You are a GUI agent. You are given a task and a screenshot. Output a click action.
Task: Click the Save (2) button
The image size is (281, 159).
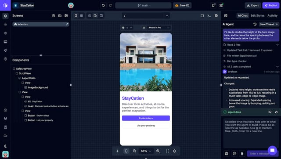click(x=182, y=5)
